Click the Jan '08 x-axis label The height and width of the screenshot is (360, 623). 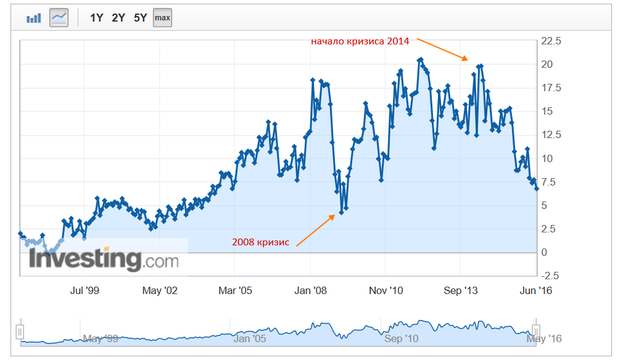coord(310,290)
